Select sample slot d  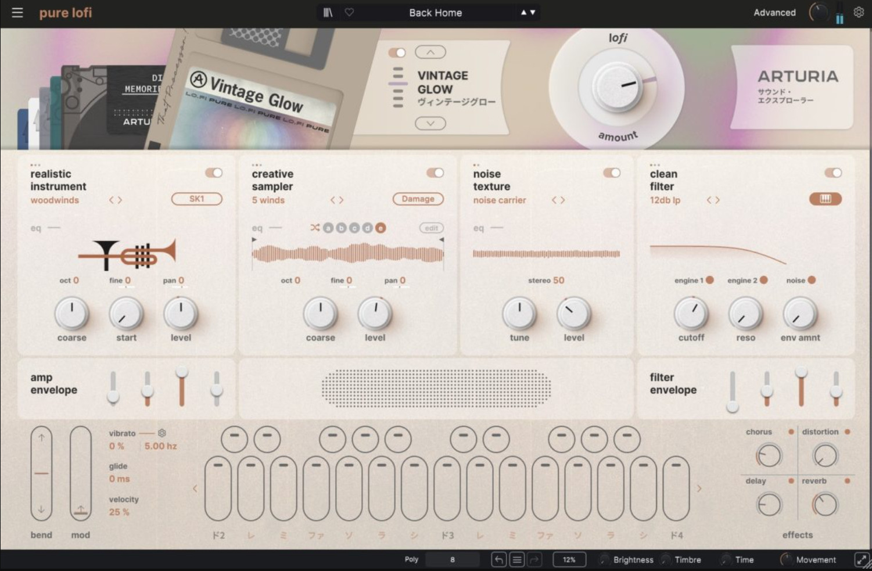[x=367, y=228]
